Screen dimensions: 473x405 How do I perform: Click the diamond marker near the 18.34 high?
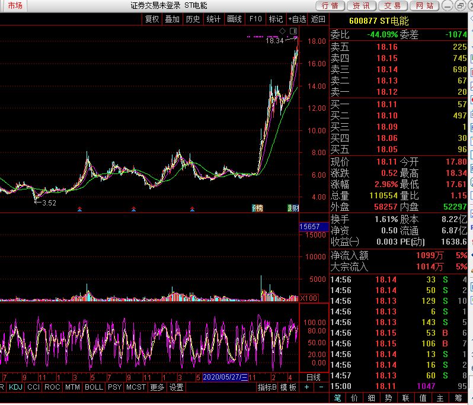tap(283, 31)
